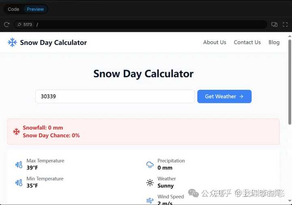Click the preview URL path field
This screenshot has width=292, height=205.
click(150, 25)
